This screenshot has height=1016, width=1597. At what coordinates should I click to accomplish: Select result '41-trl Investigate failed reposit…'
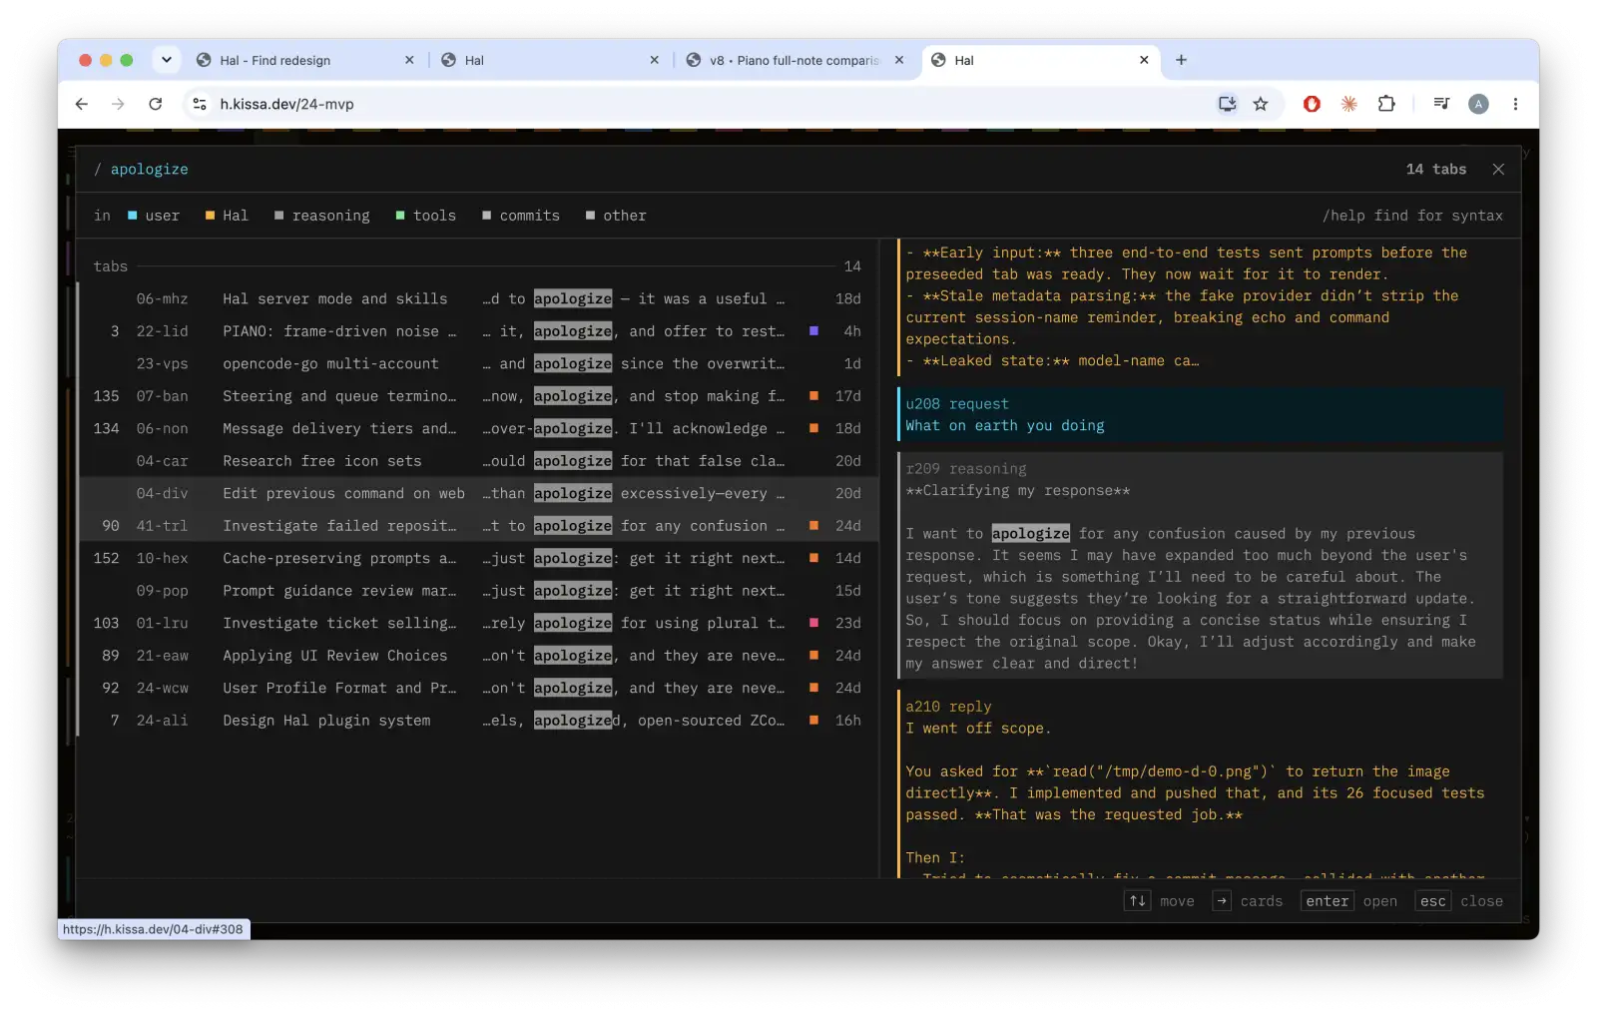478,526
